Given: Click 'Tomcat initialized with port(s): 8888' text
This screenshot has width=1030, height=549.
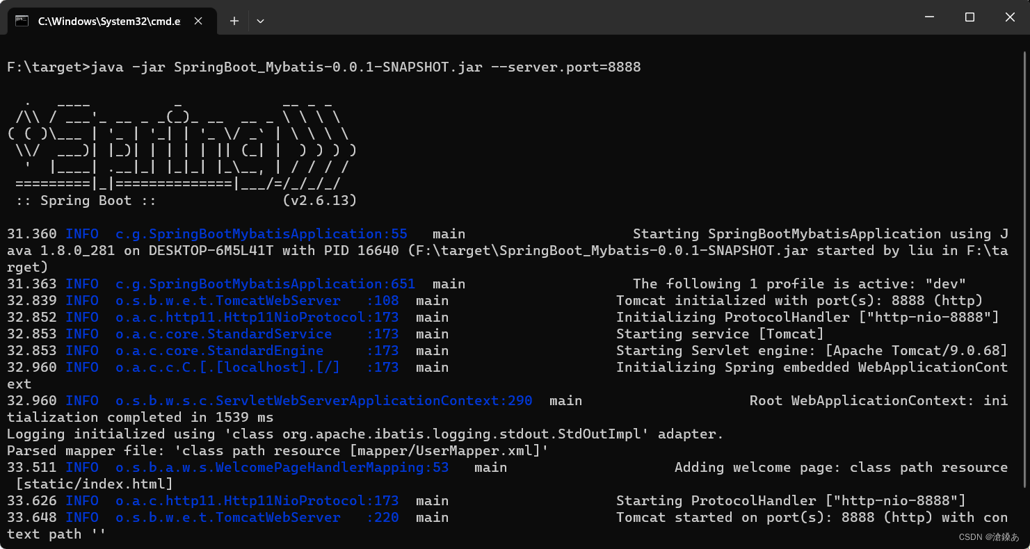Looking at the screenshot, I should point(799,301).
